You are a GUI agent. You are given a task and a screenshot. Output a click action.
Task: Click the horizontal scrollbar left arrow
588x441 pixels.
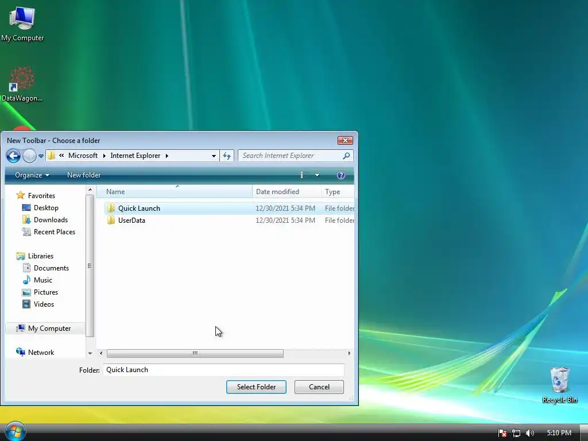(101, 353)
